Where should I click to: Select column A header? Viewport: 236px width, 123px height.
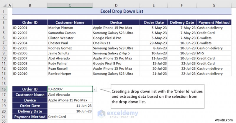pos(10,5)
